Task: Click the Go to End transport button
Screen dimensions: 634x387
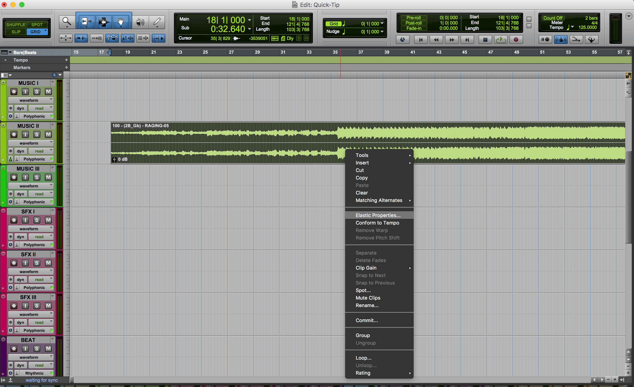Action: [467, 39]
